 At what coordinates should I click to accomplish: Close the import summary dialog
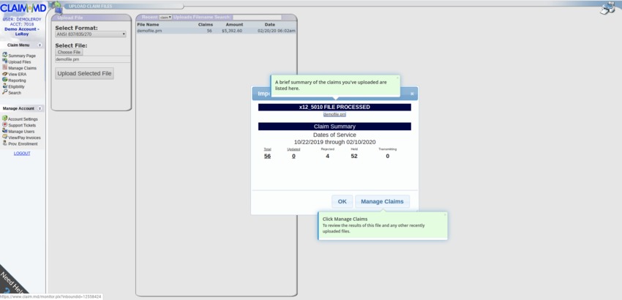click(412, 94)
